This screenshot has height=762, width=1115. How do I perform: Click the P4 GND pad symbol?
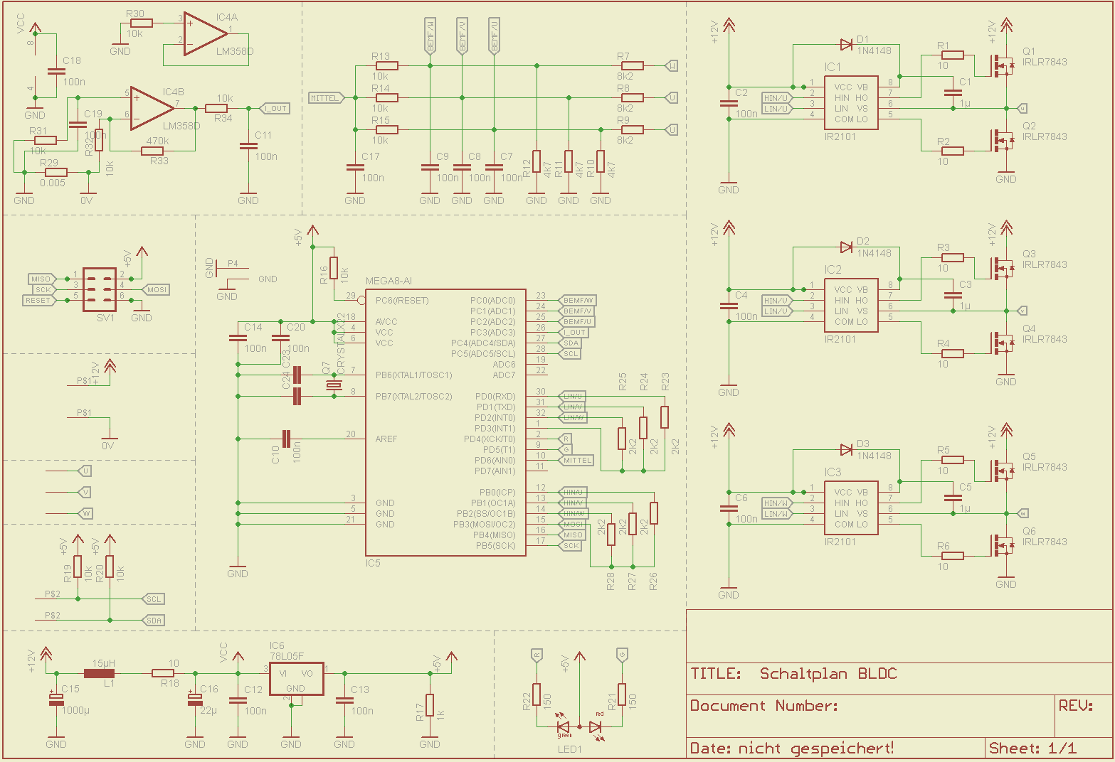pos(232,269)
